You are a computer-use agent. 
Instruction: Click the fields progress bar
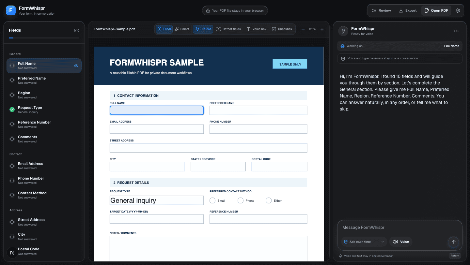44,38
